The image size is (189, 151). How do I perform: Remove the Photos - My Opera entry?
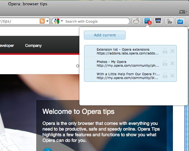[x=172, y=63]
